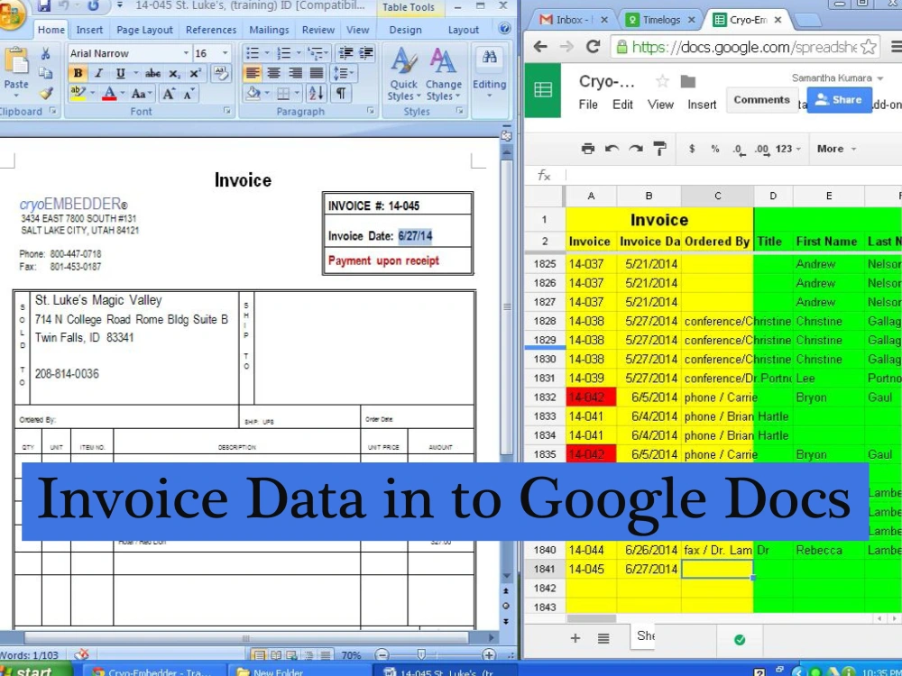
Task: Center the paragraph text in Word
Action: point(274,73)
